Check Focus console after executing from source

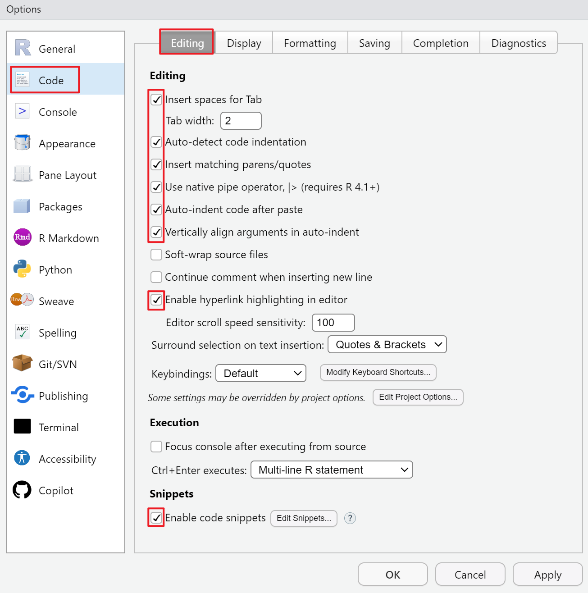pos(156,447)
